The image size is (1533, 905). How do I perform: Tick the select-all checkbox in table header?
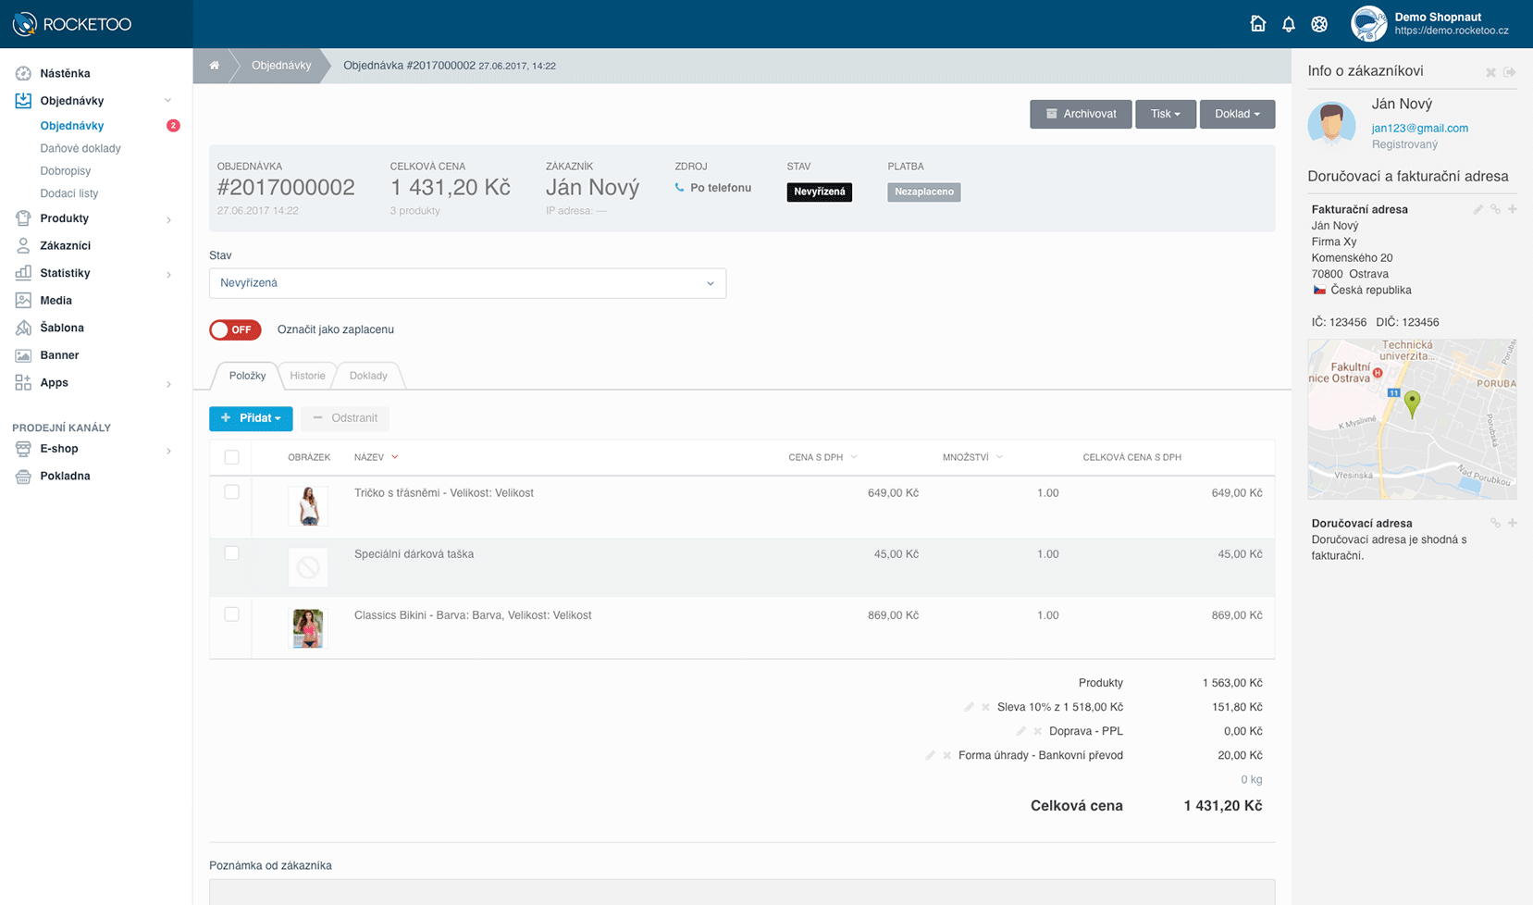[x=231, y=457]
